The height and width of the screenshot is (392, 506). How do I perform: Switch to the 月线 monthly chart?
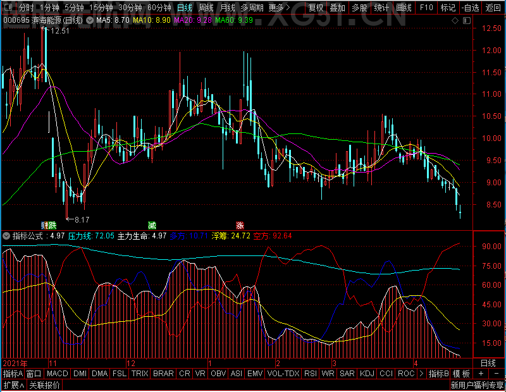coord(227,8)
